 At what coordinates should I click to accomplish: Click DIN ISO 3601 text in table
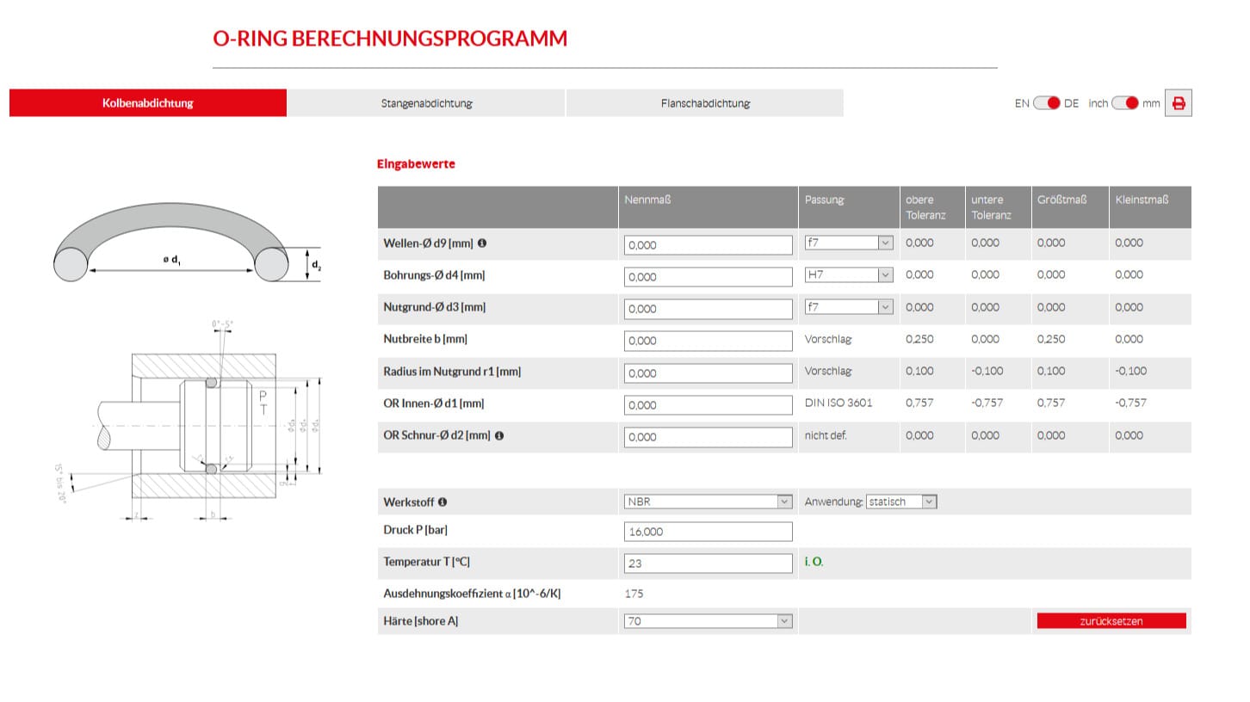pos(838,403)
